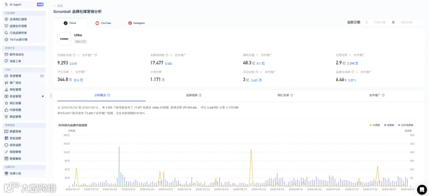The image size is (429, 196).
Task: Click the 审批管理 sidebar icon
Action: pos(7,90)
